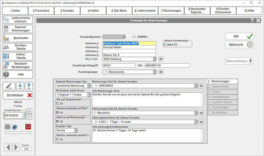Click the Info ZahlungsKonditionstext box
This screenshot has width=264, height=156.
148,136
